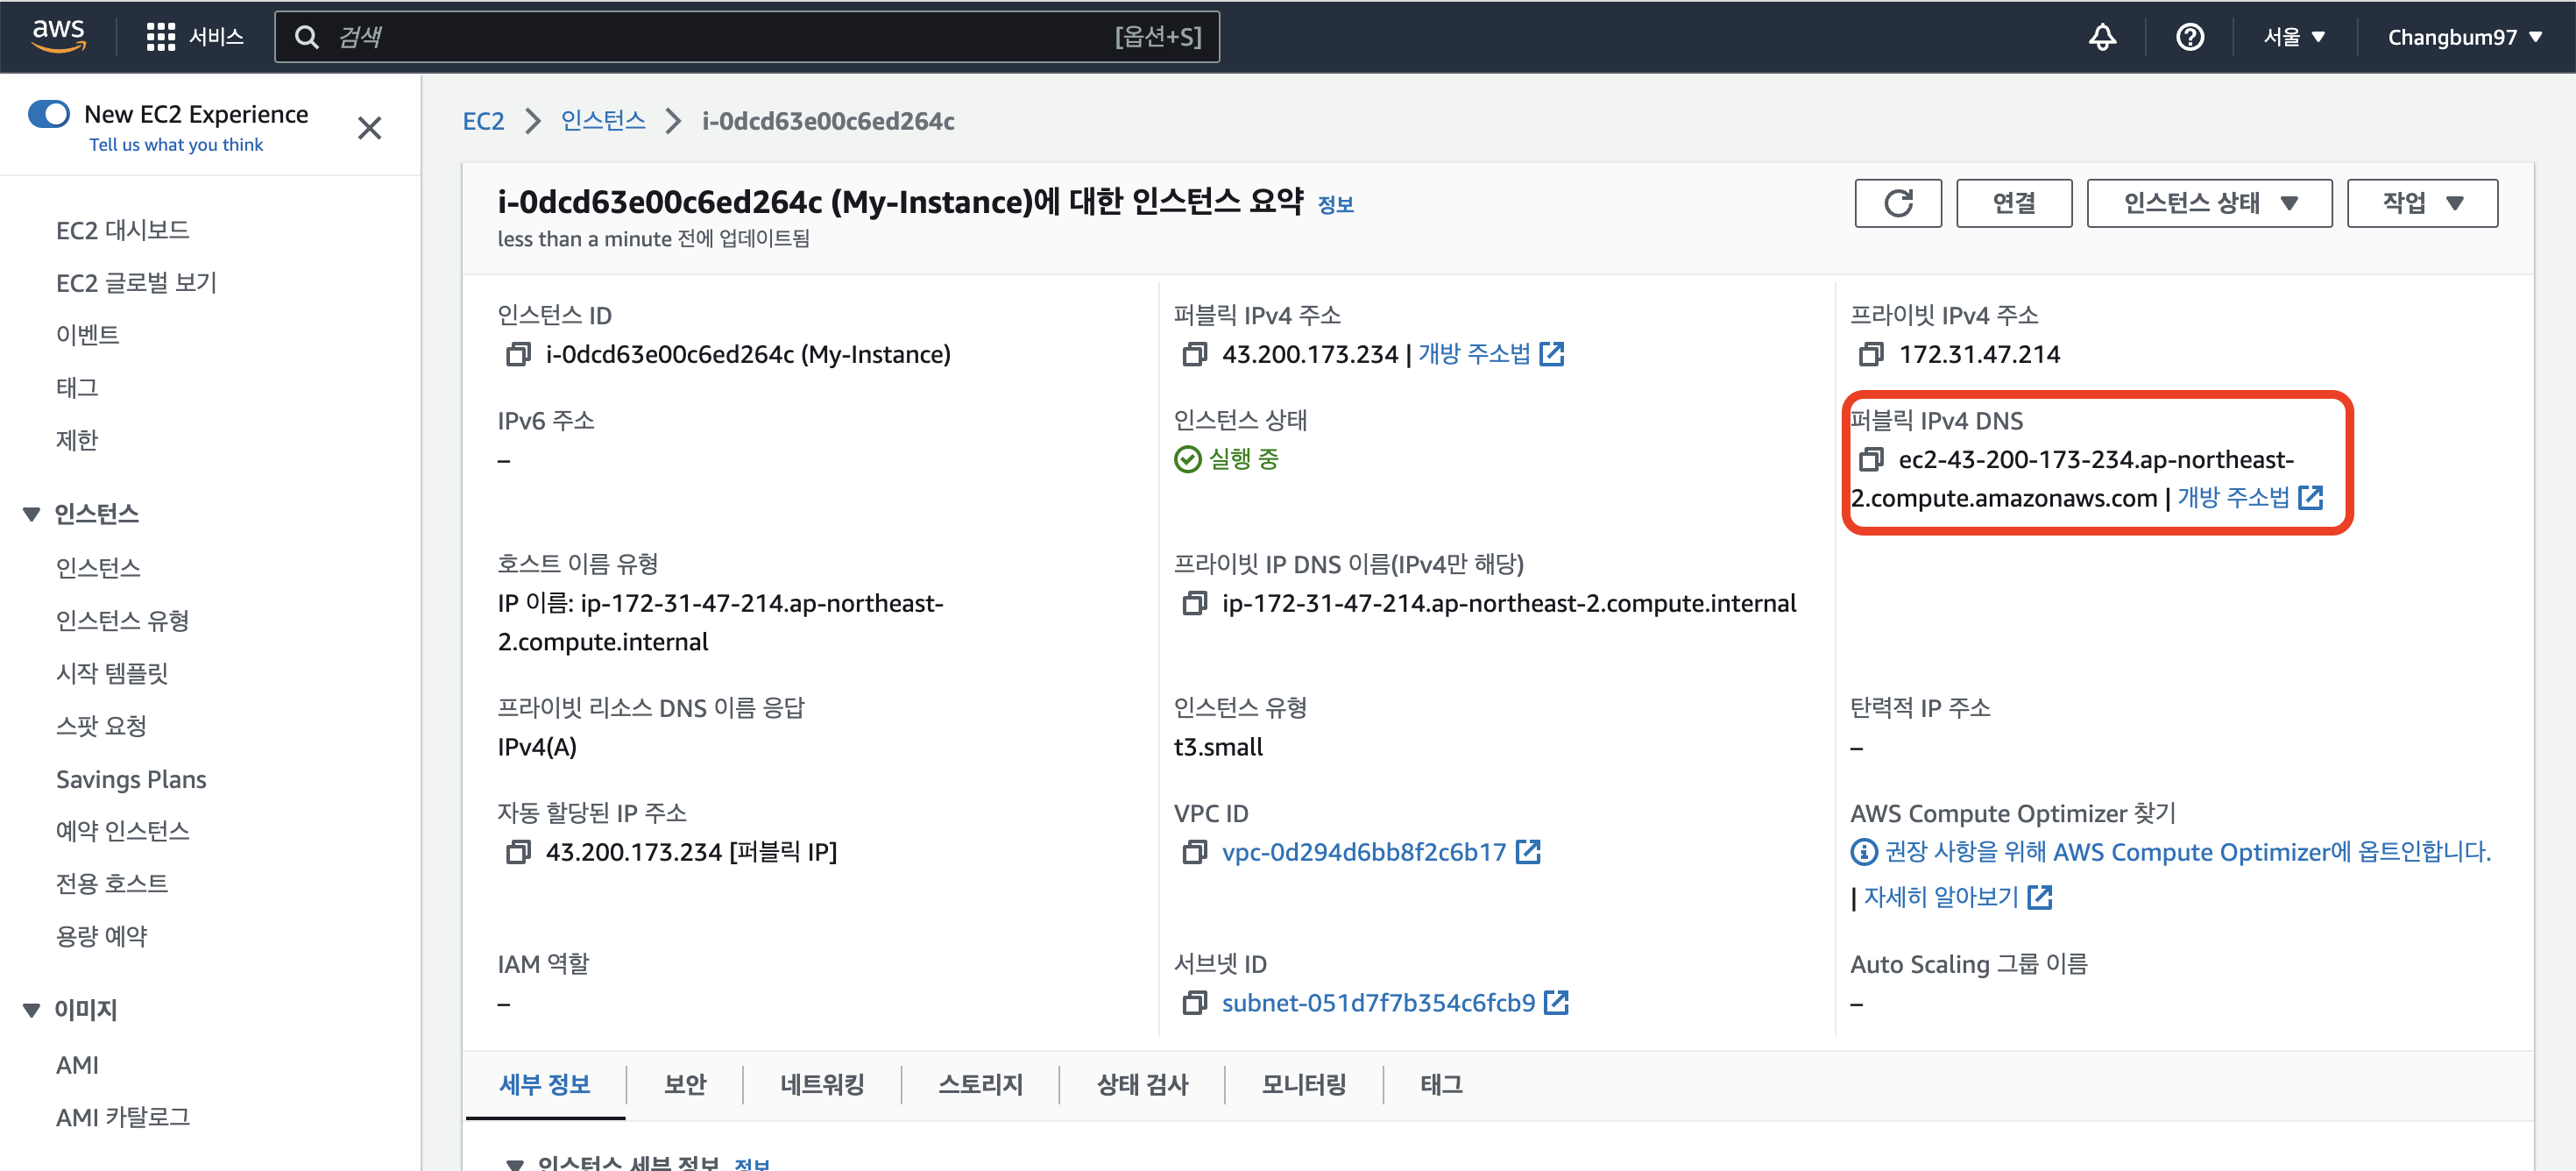The image size is (2576, 1171).
Task: Copy the VPC ID value
Action: [1194, 853]
